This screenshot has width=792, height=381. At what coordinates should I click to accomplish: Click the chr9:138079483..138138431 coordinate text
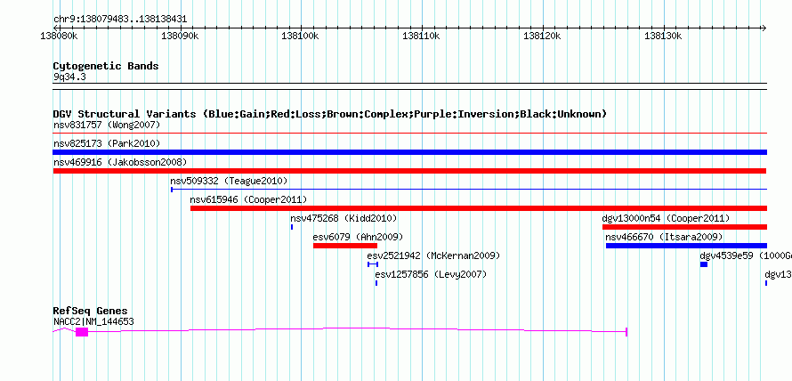(120, 20)
